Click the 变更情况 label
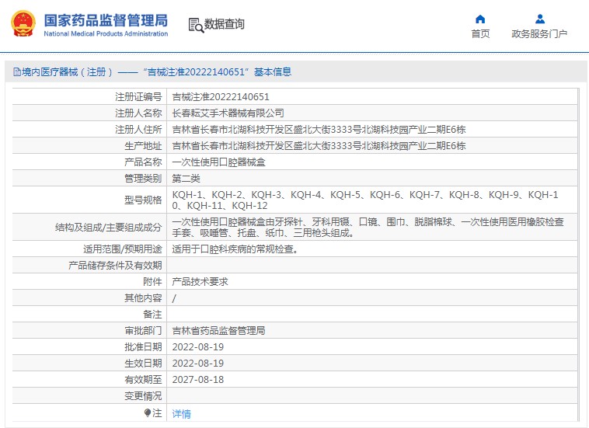Screen dimensions: 589x428 tap(143, 396)
